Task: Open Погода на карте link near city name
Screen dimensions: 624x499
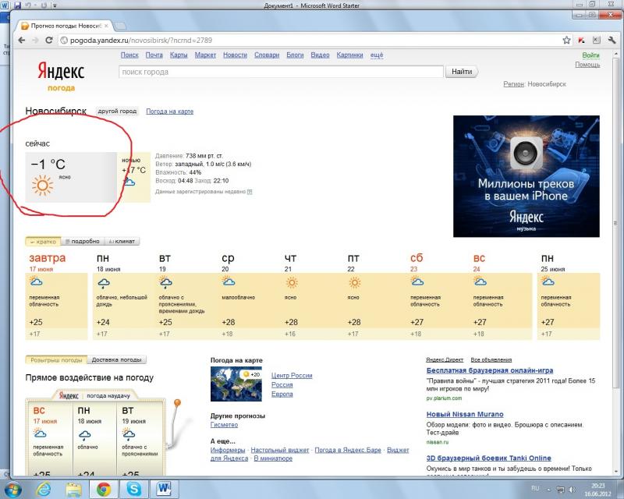Action: 169,111
